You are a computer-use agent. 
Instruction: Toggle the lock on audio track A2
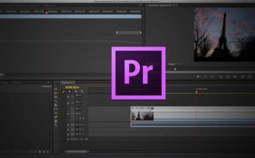tap(68, 130)
